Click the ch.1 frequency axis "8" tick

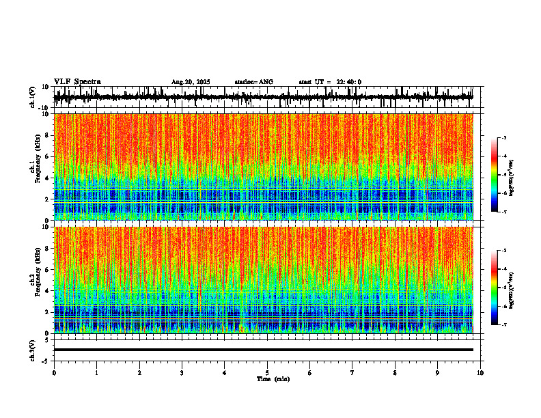(48, 135)
